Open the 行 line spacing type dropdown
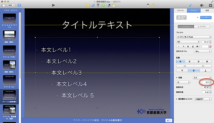The width and height of the screenshot is (214, 123). [x=183, y=82]
